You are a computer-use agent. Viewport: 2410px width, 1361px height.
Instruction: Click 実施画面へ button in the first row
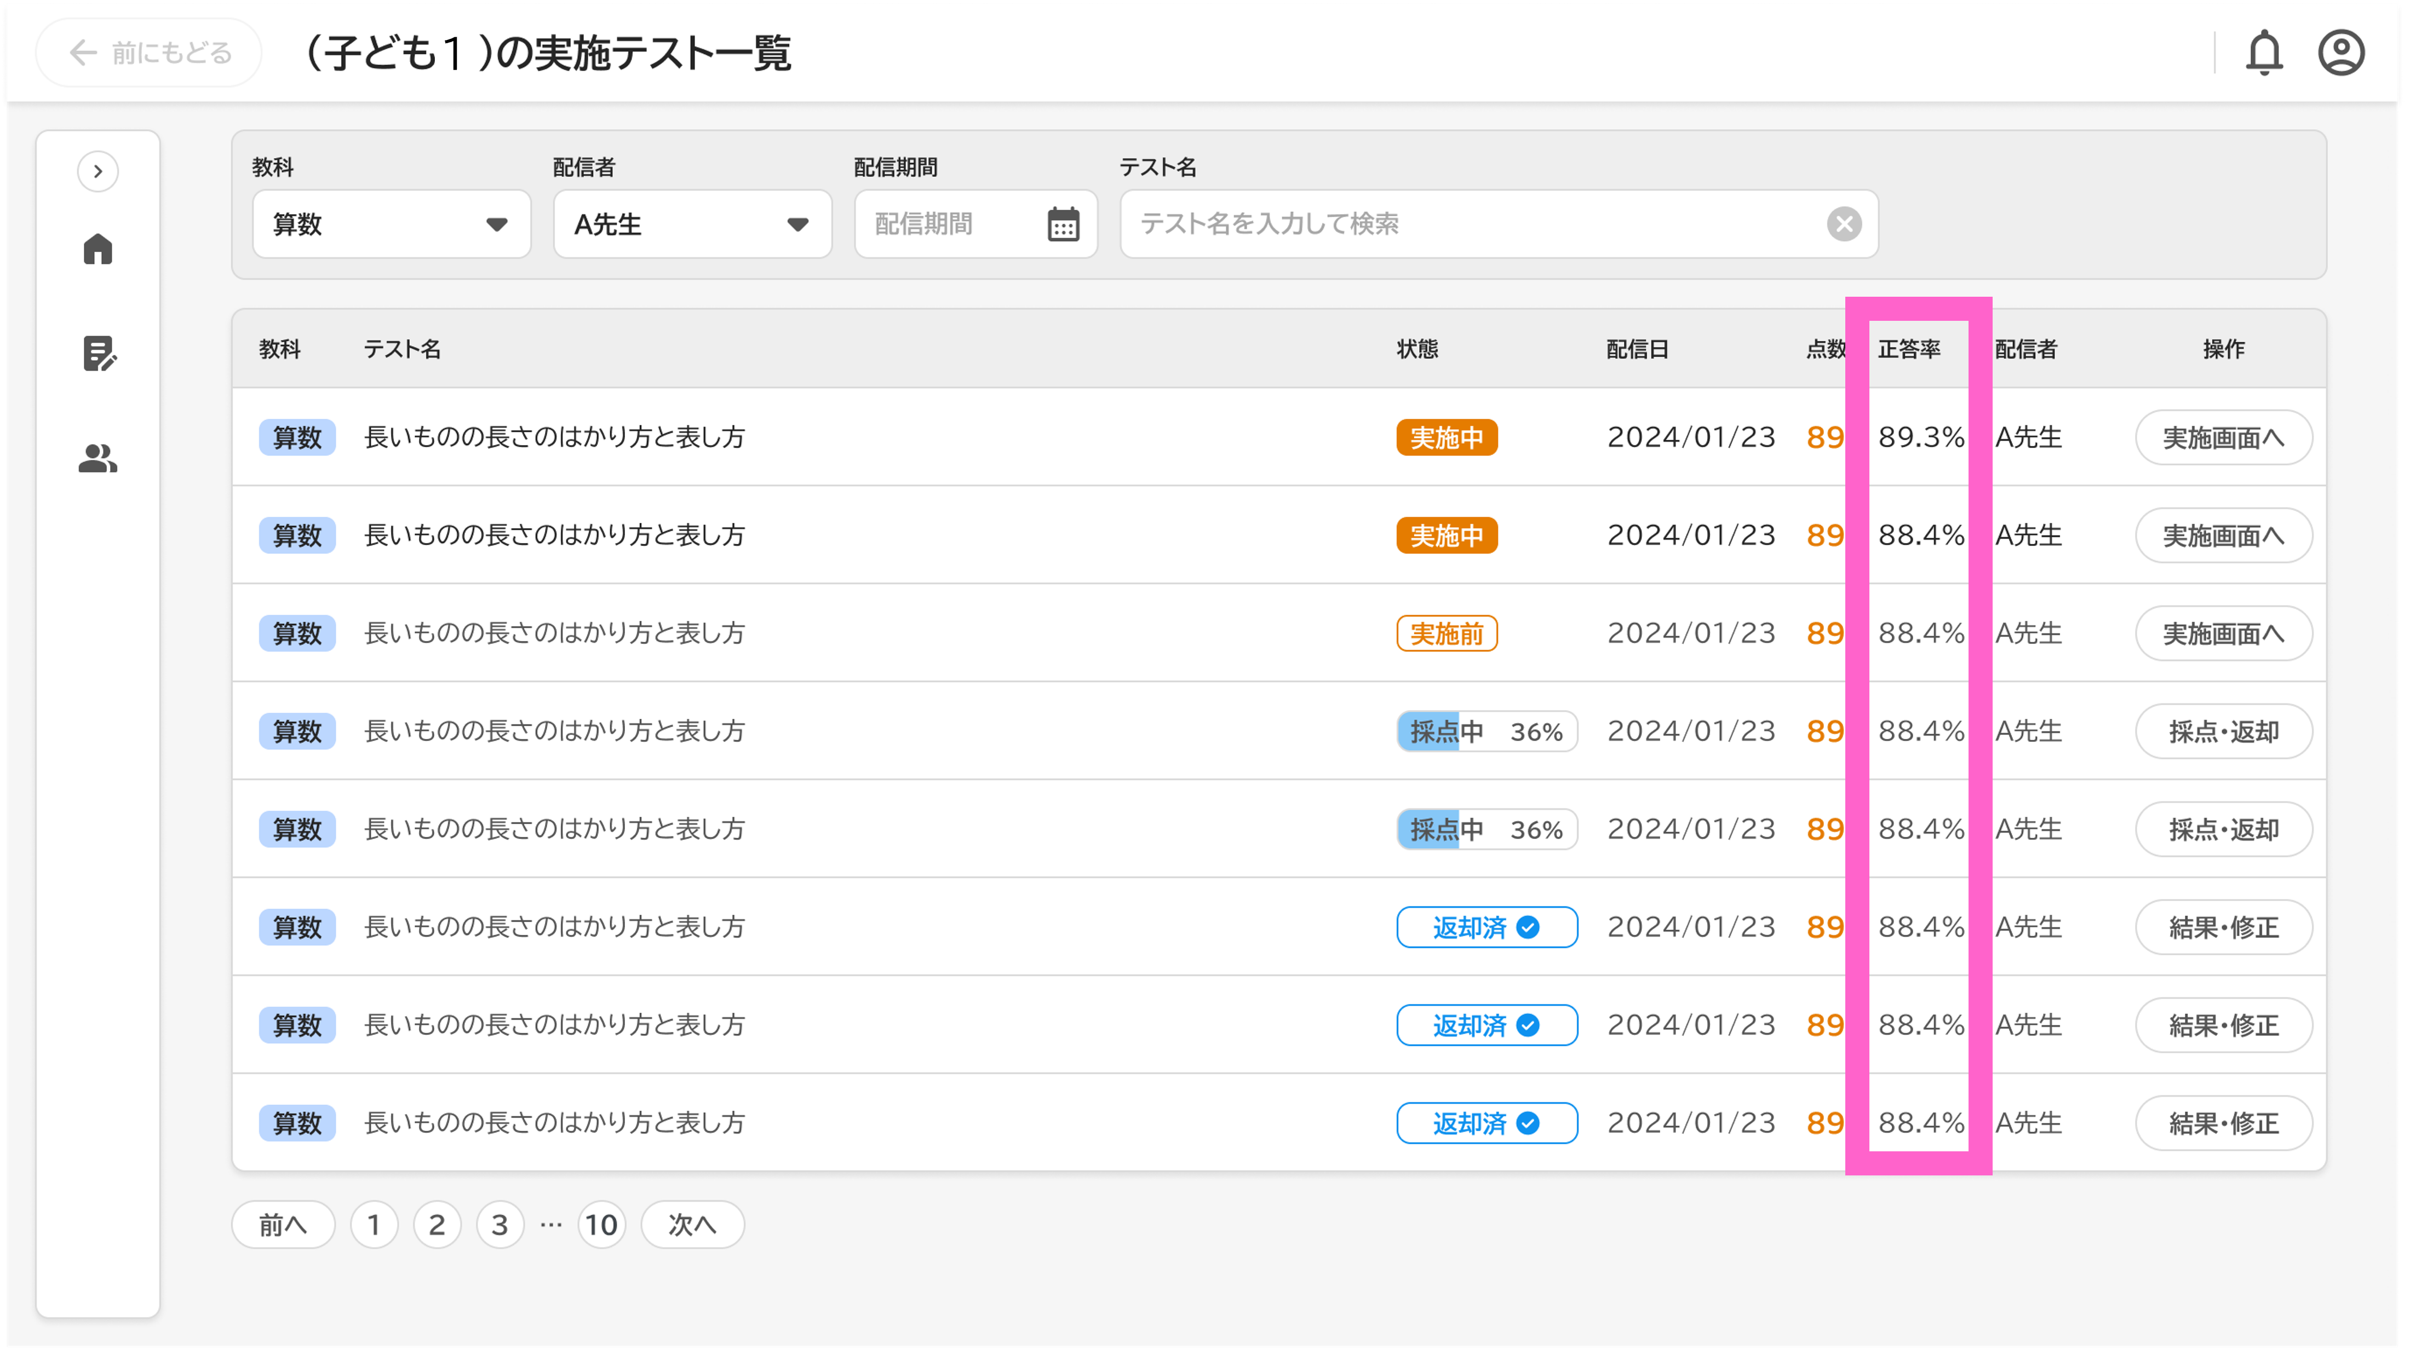[2223, 438]
